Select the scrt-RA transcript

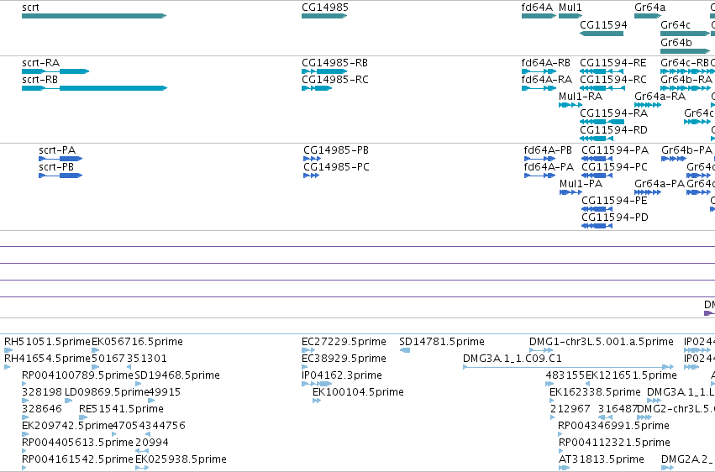(x=55, y=71)
